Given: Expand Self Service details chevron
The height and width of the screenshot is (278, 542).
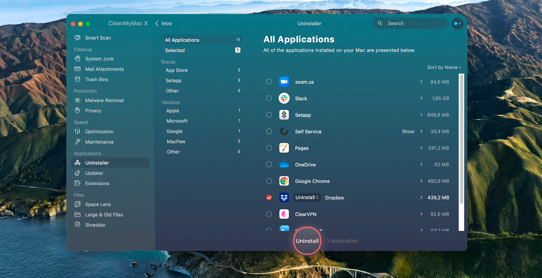Looking at the screenshot, I should tap(421, 131).
